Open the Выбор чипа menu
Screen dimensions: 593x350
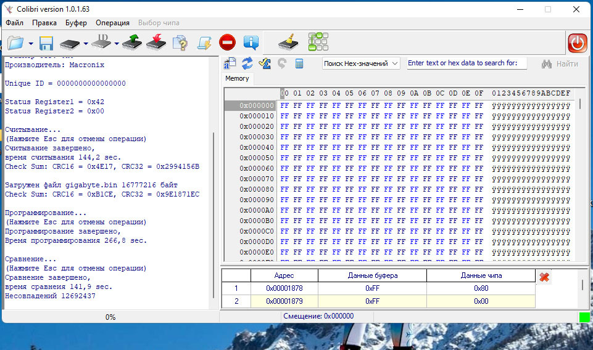click(x=159, y=23)
